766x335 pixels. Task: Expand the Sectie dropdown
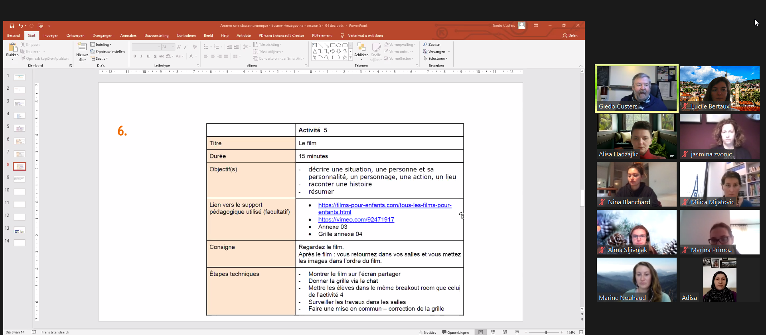tap(100, 59)
